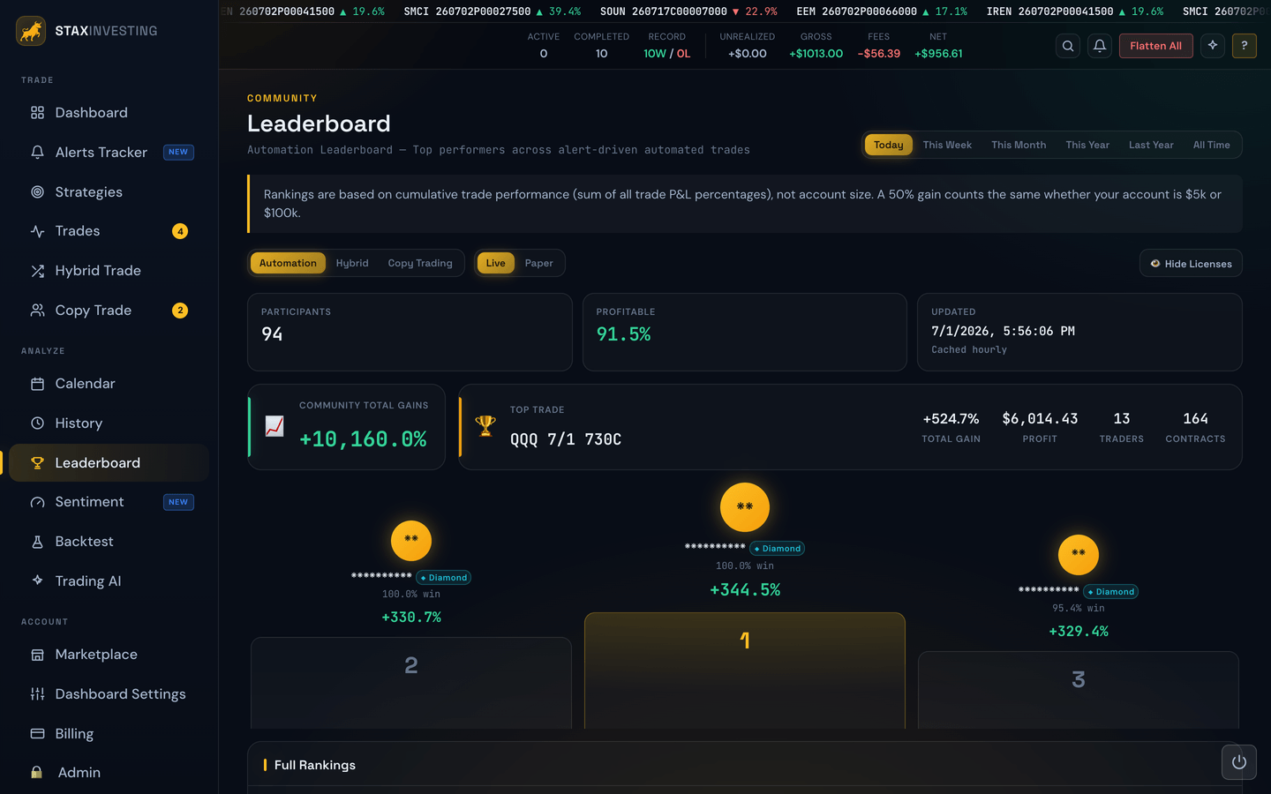Click the rank 3 trader avatar
1271x794 pixels.
(1079, 555)
